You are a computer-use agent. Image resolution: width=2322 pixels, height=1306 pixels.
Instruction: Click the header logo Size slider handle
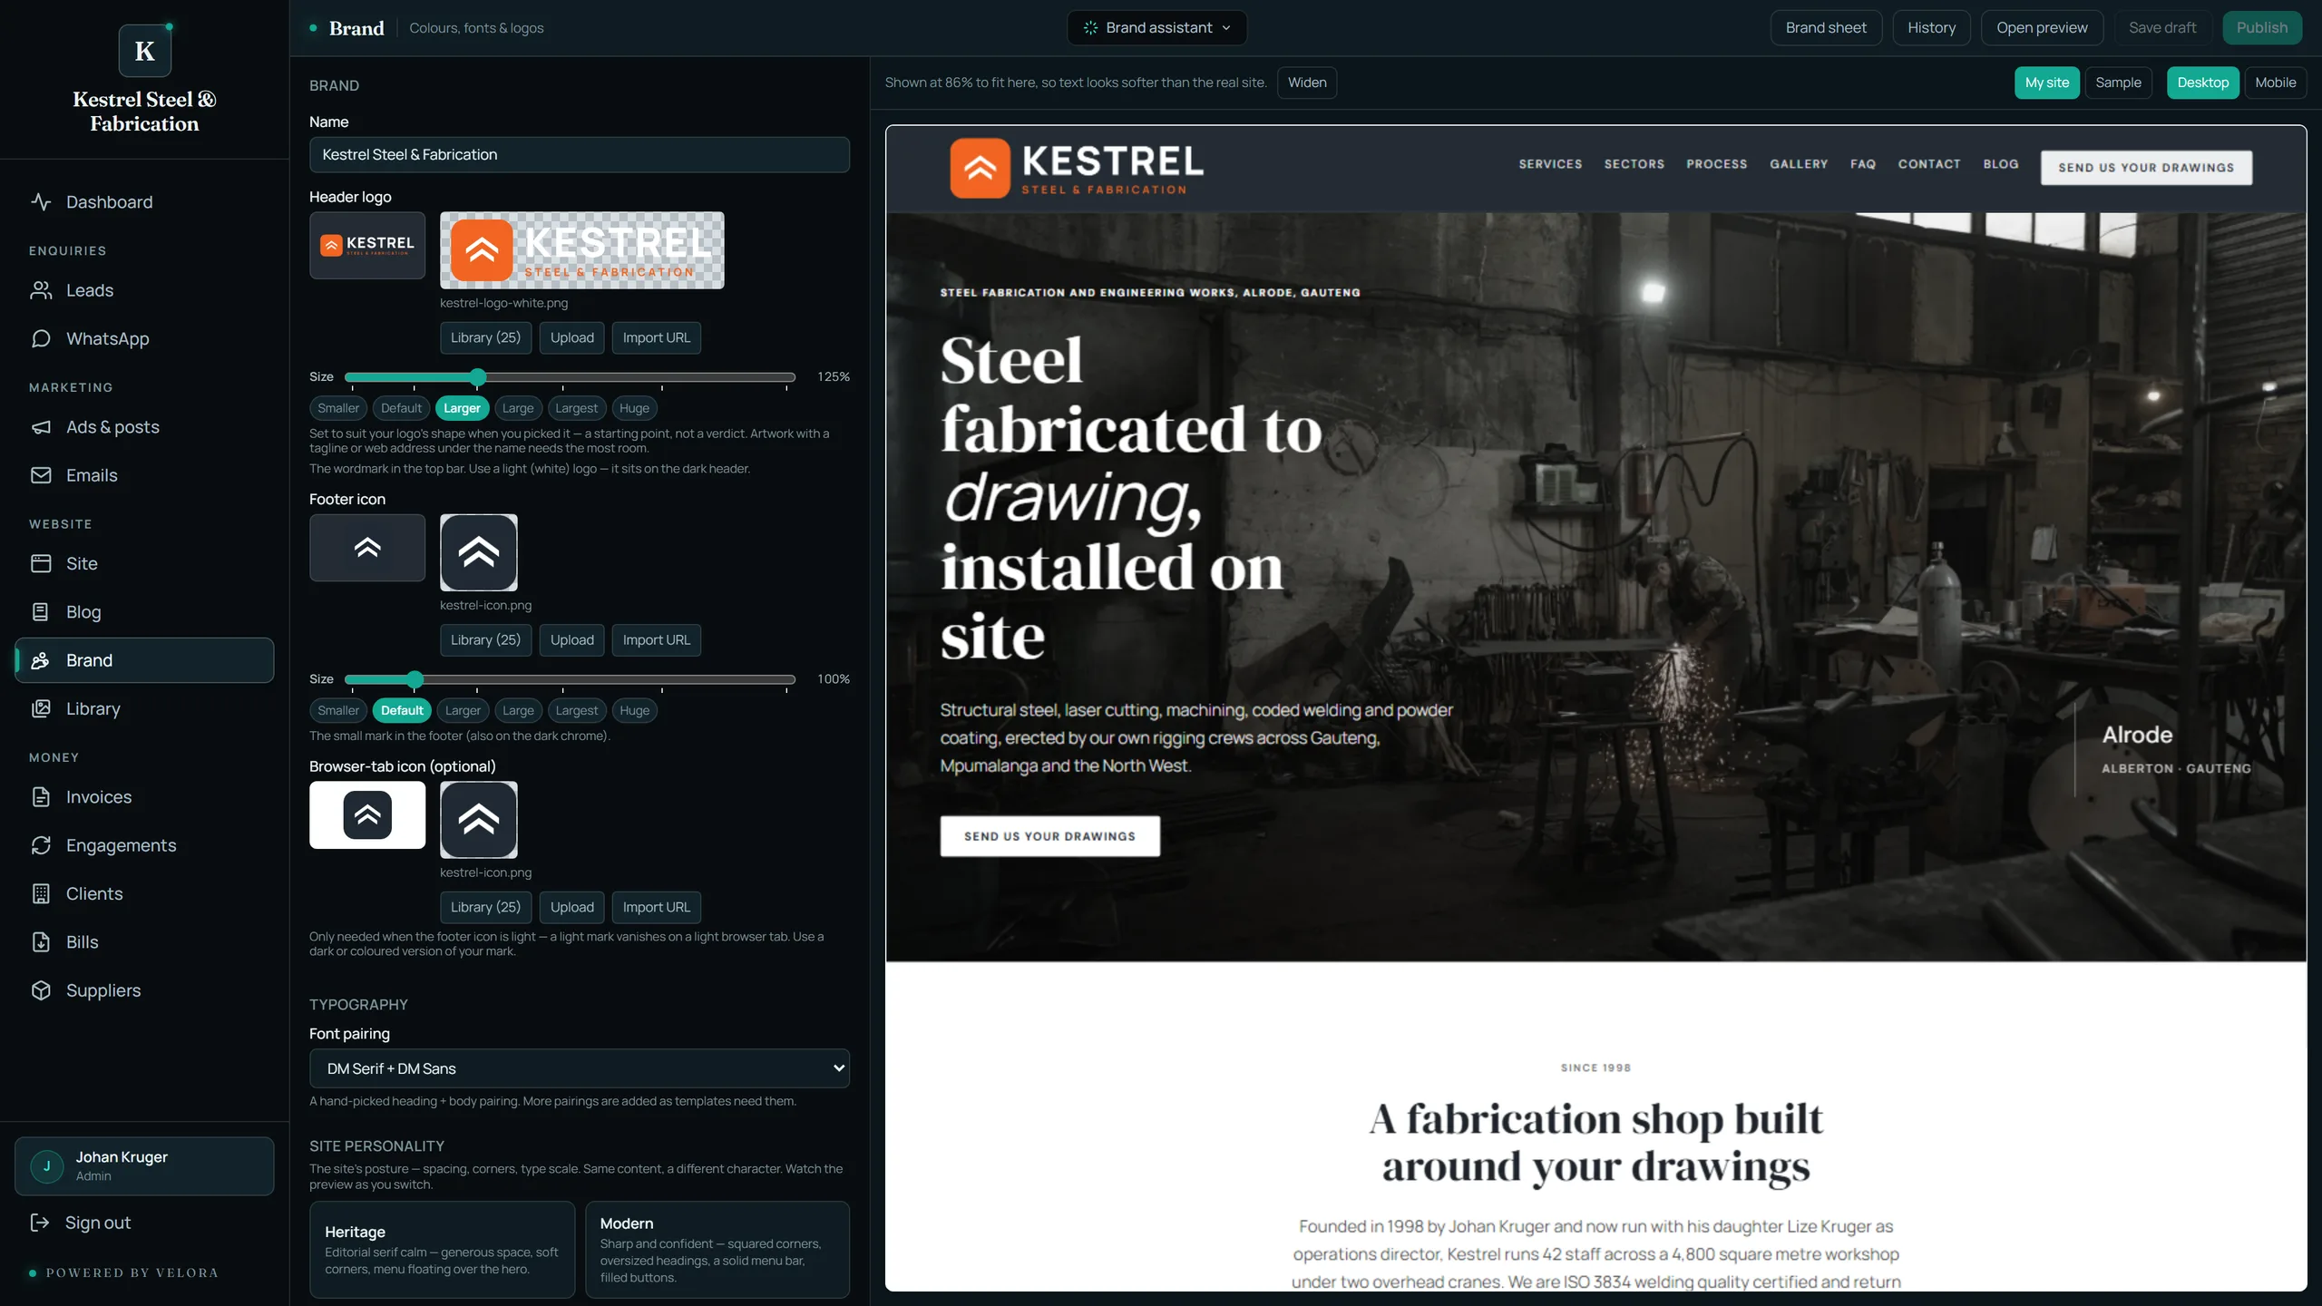point(478,377)
